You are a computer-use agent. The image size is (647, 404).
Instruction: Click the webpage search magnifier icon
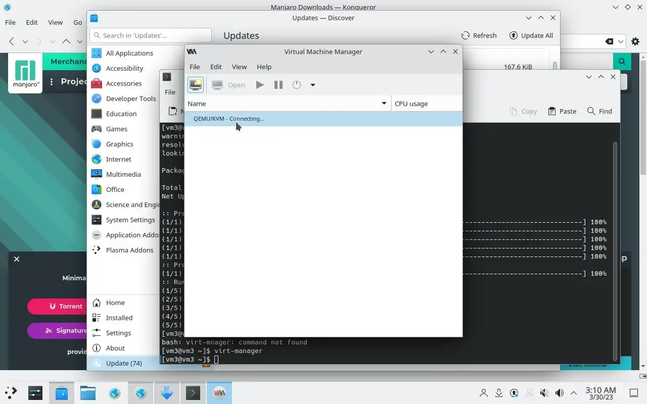coord(622,62)
